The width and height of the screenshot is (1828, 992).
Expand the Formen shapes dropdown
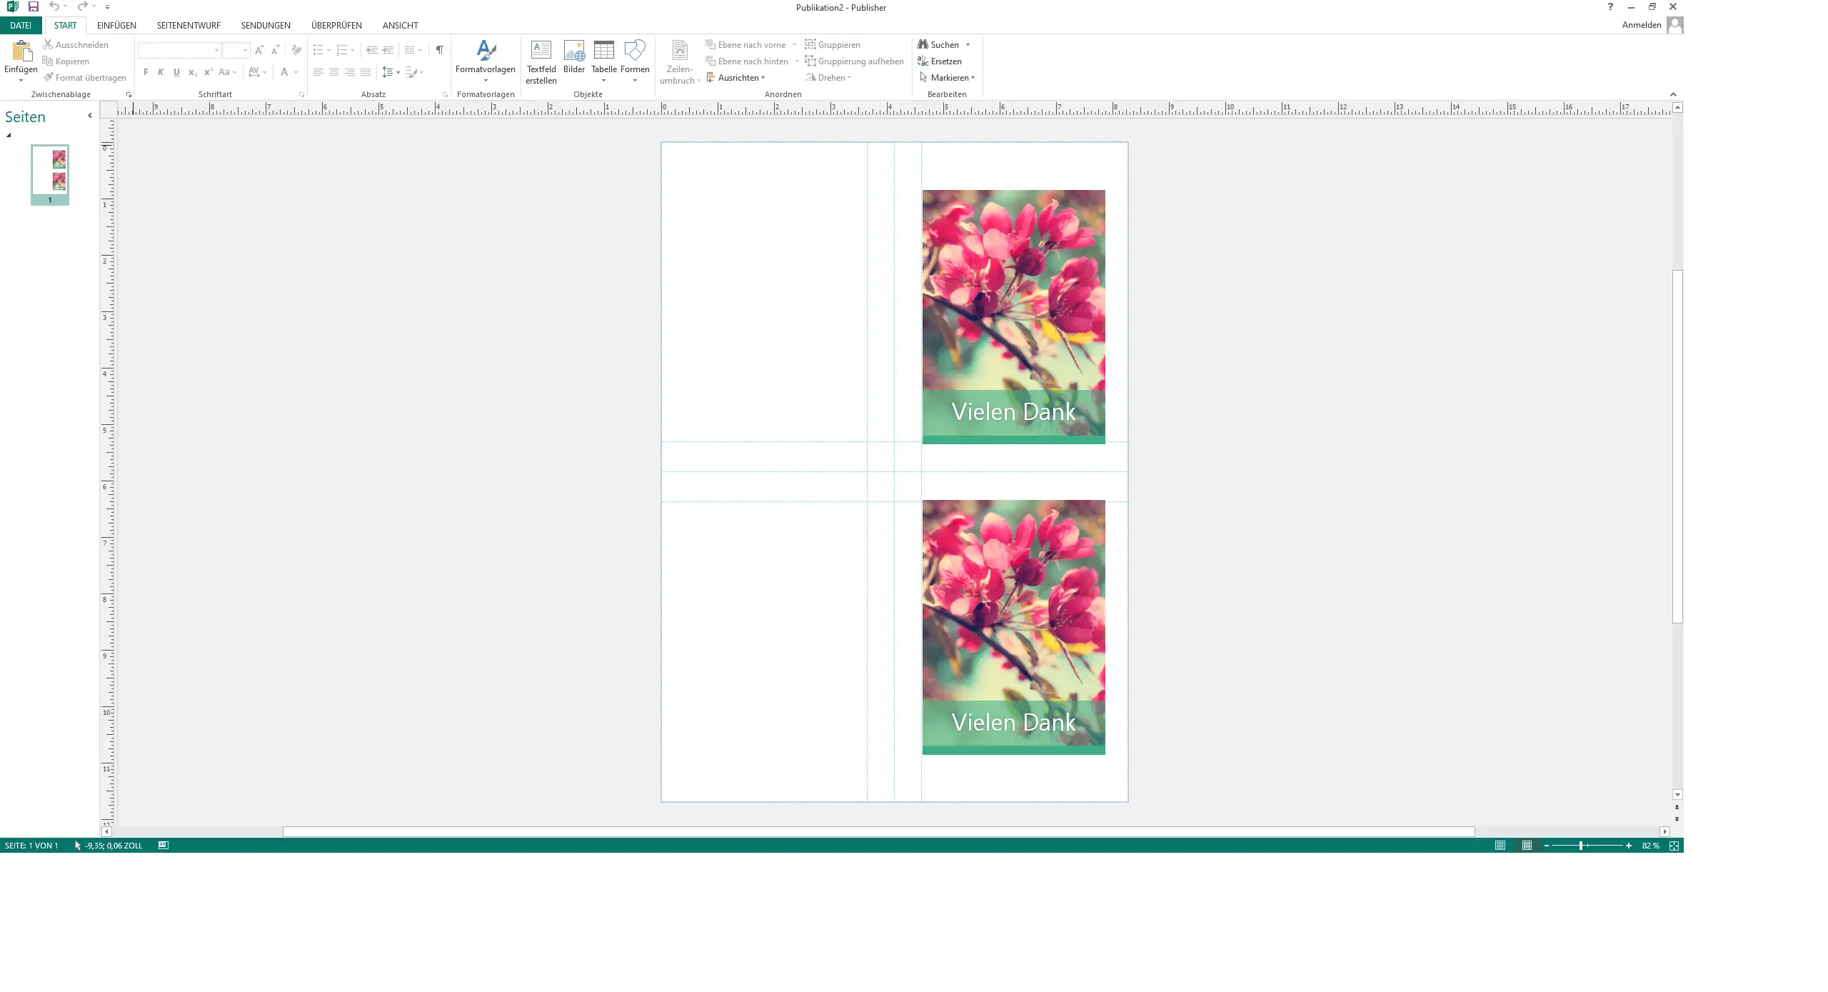click(x=634, y=81)
